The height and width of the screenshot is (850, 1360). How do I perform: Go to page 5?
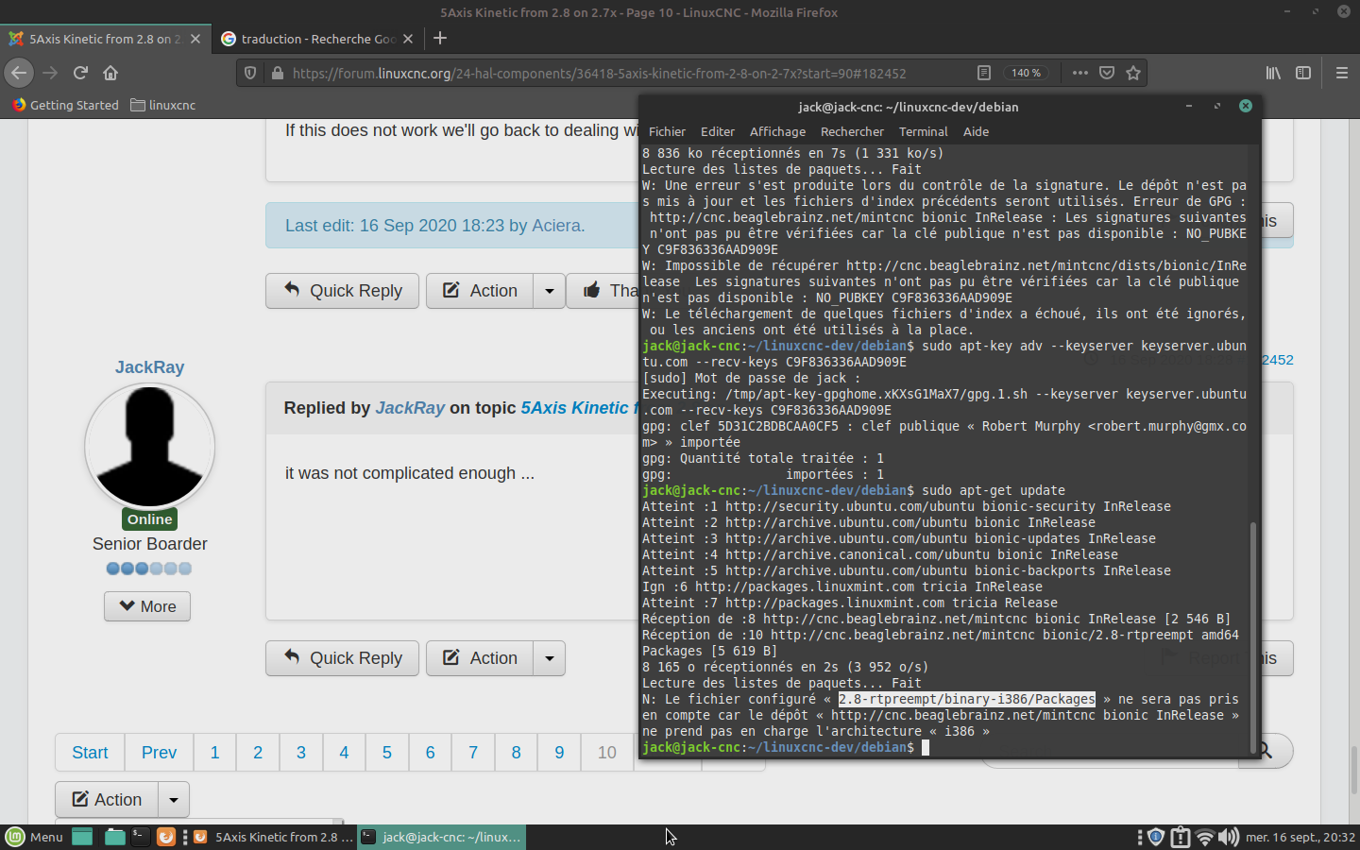click(387, 753)
